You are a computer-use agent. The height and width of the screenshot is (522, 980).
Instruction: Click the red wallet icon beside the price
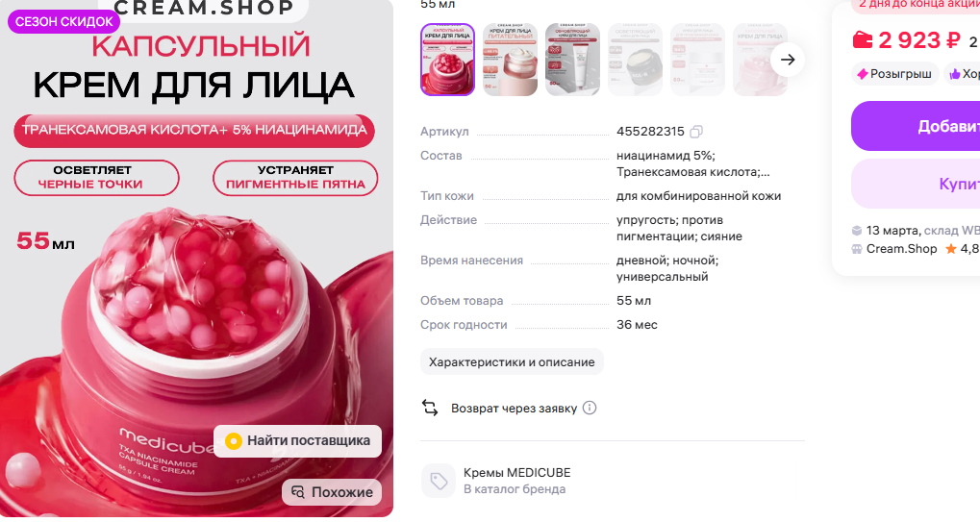tap(863, 40)
